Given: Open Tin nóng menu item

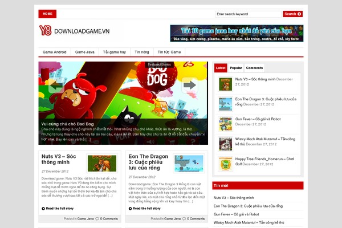Looking at the screenshot, I should [x=142, y=52].
